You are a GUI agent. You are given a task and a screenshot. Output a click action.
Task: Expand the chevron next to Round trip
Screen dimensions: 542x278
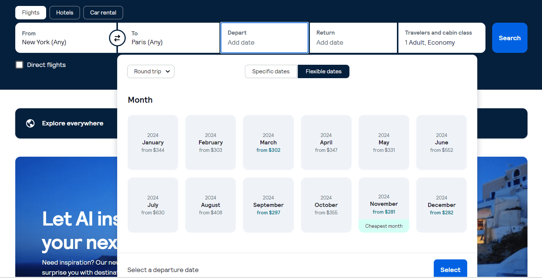(168, 71)
